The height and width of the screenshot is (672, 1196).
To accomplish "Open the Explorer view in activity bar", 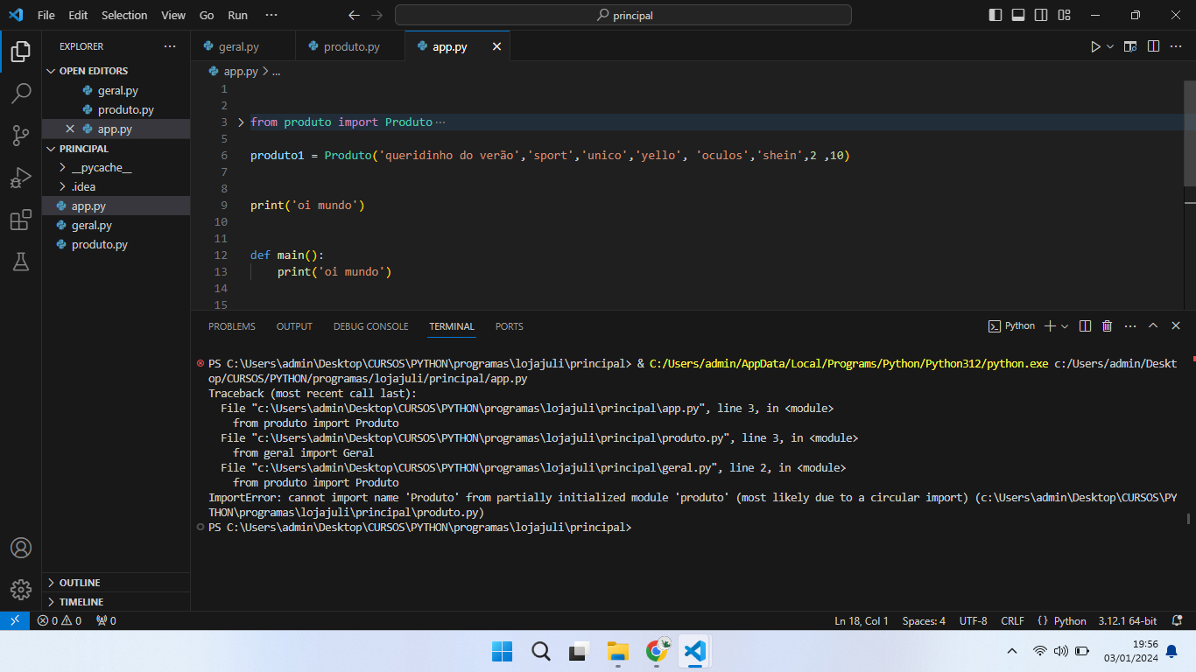I will pos(21,52).
